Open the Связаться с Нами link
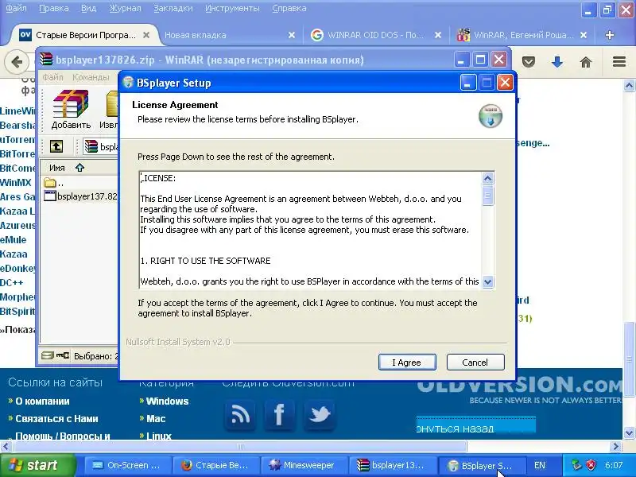636x477 pixels. tap(56, 419)
